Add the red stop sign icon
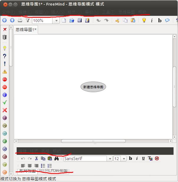Viewport: 178px width, 182px height. tap(4, 79)
